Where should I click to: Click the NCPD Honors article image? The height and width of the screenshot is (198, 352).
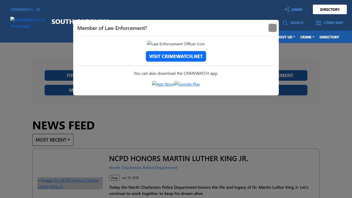[x=70, y=183]
